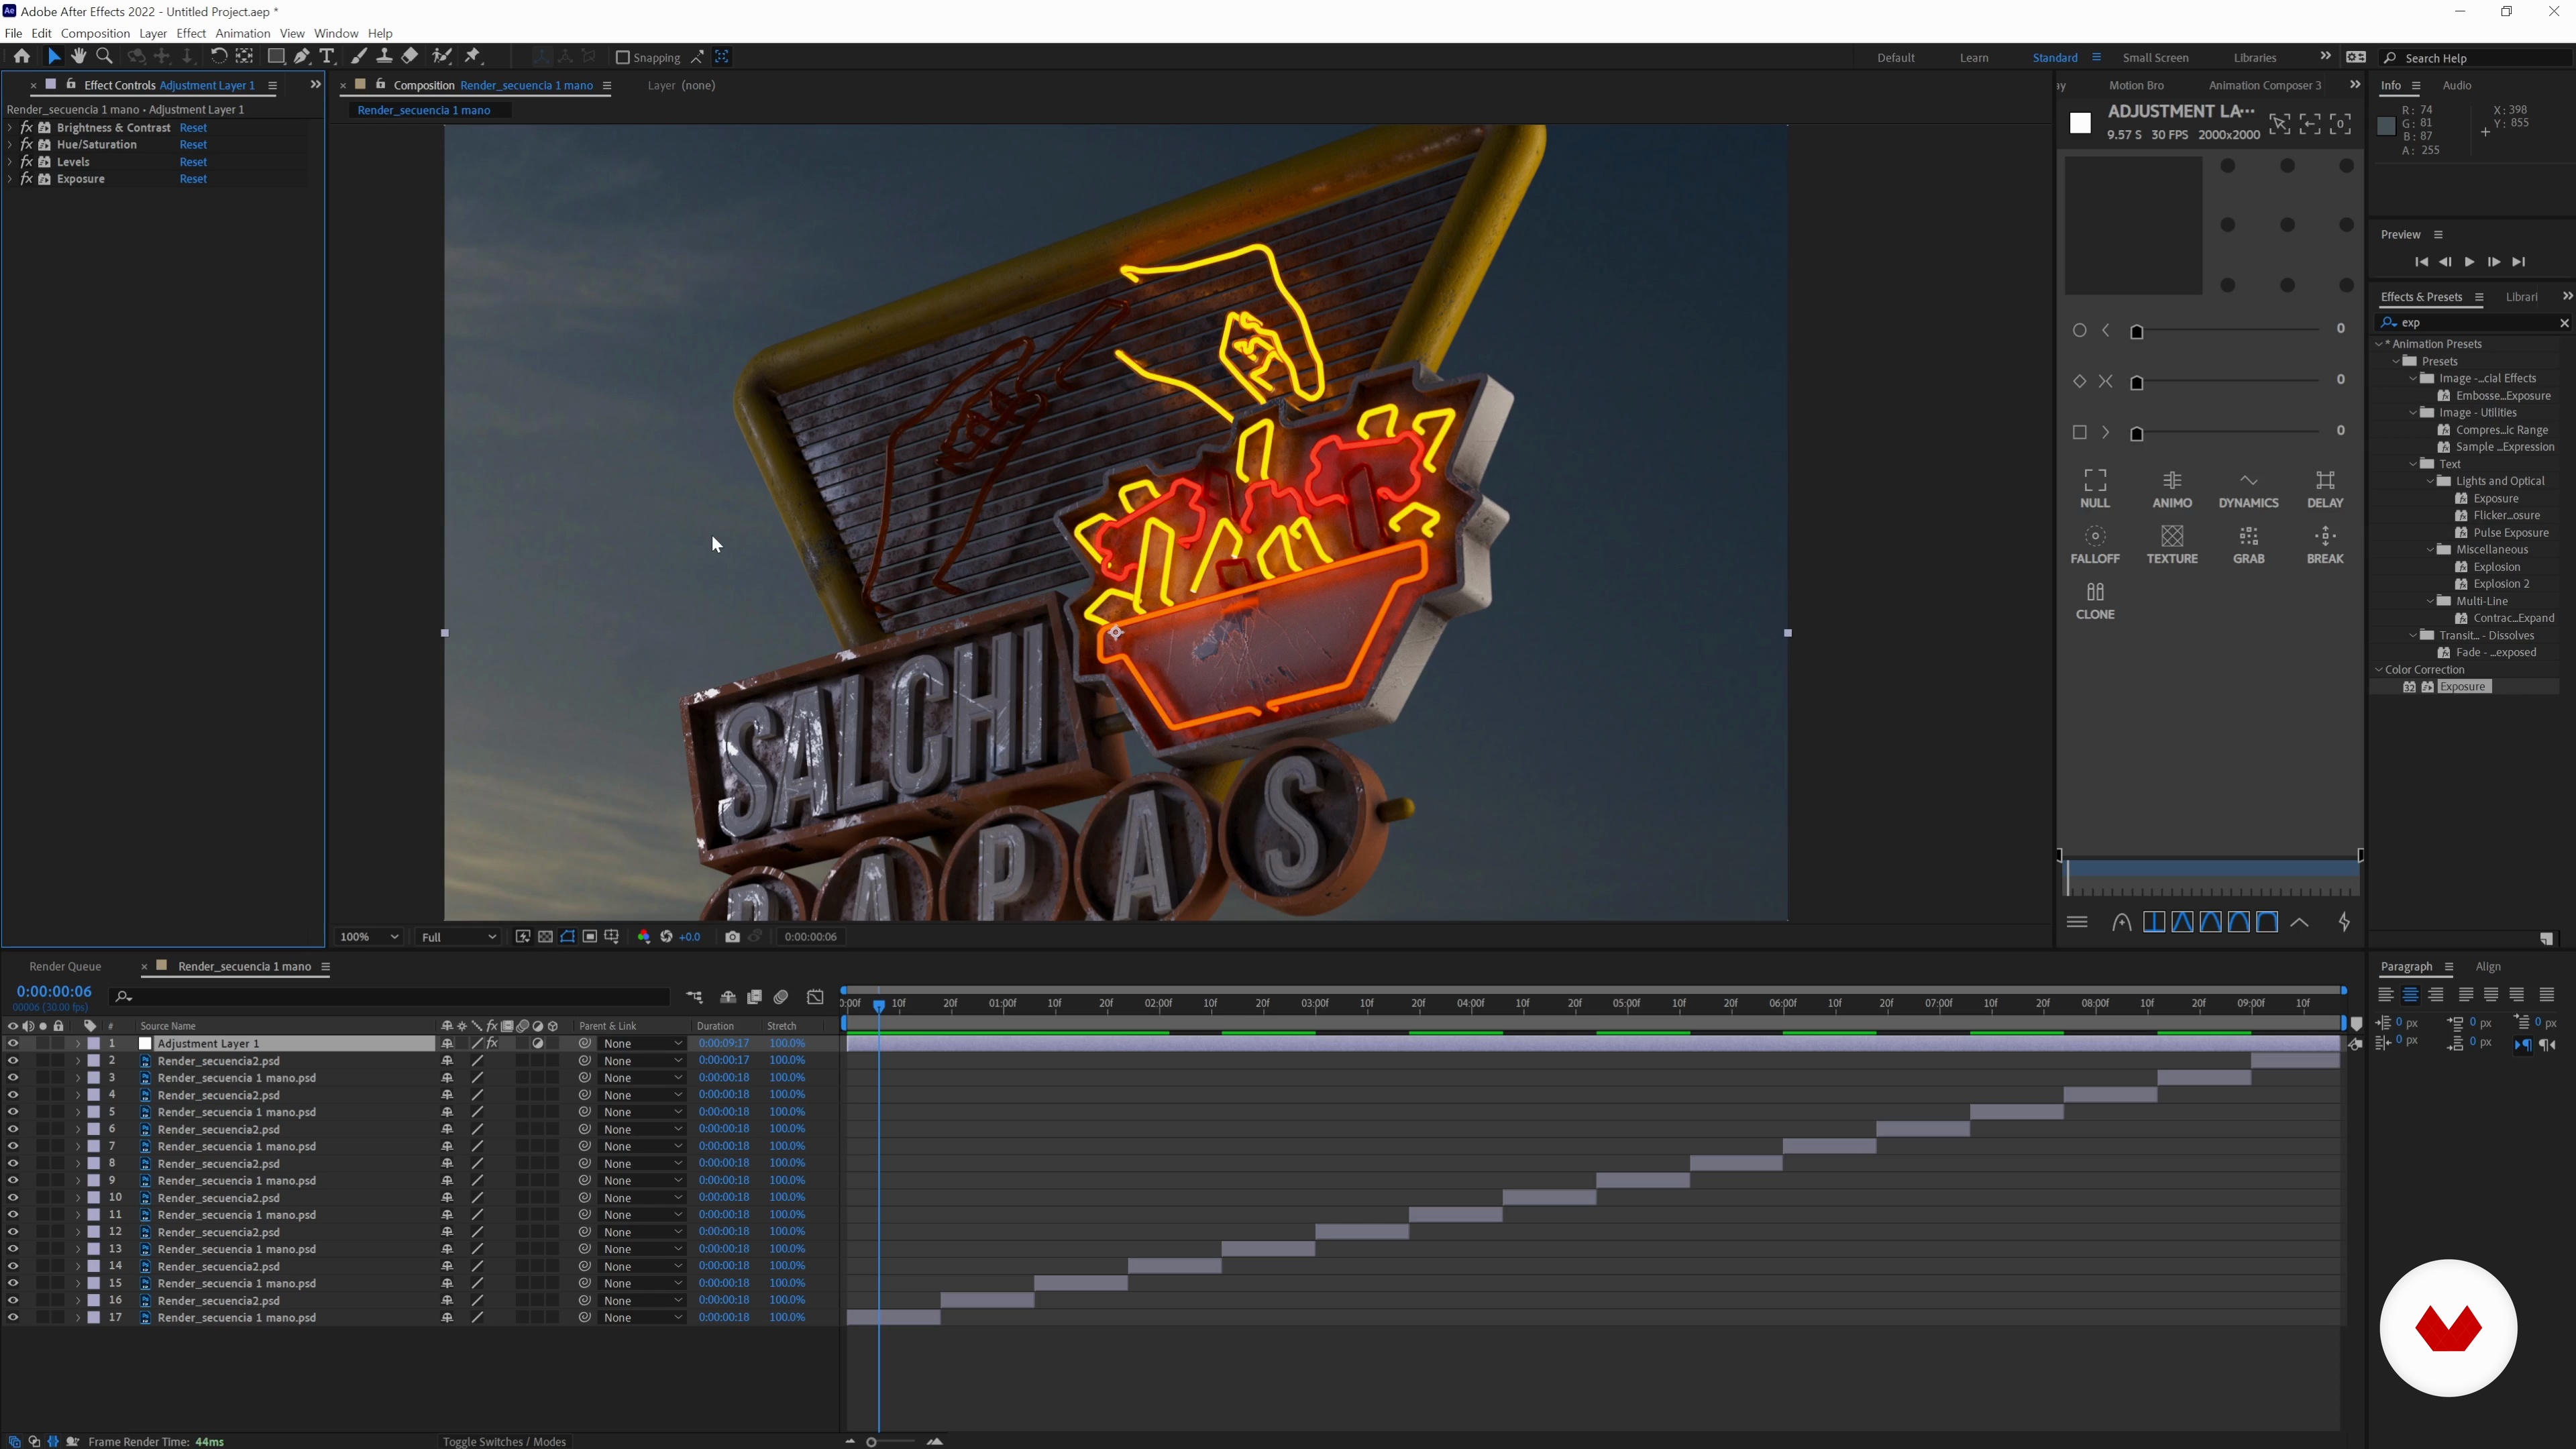Viewport: 2576px width, 1449px height.
Task: Switch to the Render Queue tab
Action: [x=65, y=966]
